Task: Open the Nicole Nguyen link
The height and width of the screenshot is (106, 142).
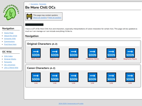Action: (111, 59)
